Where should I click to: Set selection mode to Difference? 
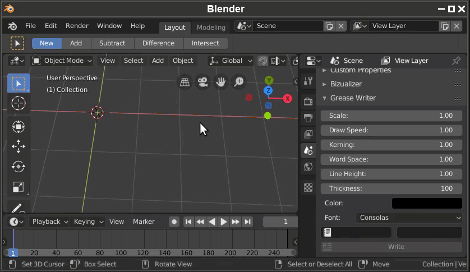[158, 43]
